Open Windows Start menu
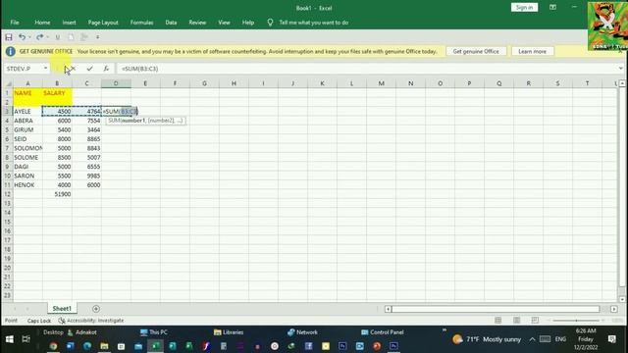This screenshot has width=628, height=353. pos(10,339)
